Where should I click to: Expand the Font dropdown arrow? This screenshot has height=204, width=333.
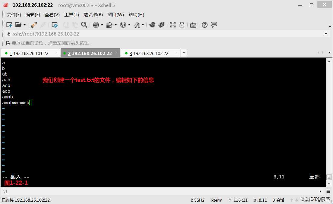coord(143,25)
